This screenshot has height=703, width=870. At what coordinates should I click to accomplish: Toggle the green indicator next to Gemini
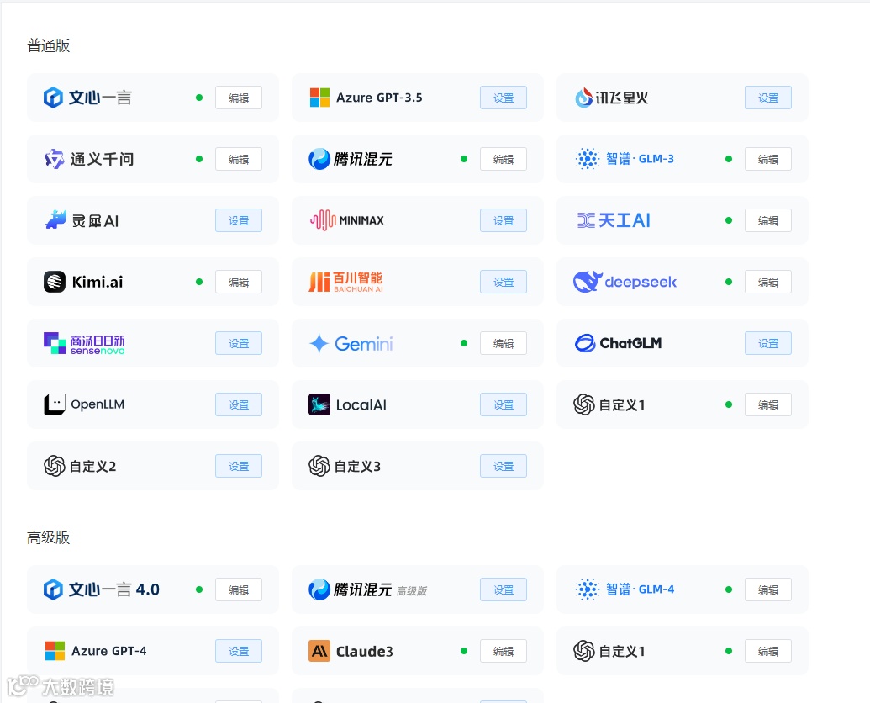pos(463,343)
